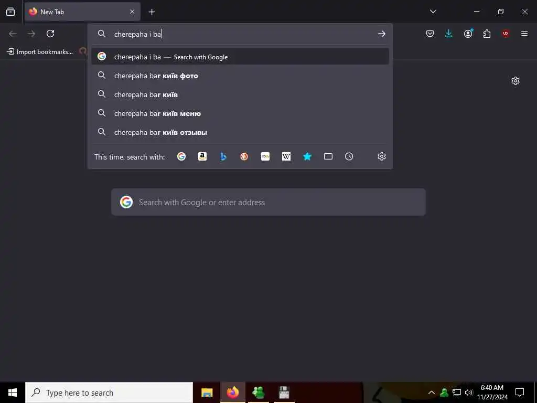537x403 pixels.
Task: Search this time with Bing
Action: pyautogui.click(x=223, y=156)
